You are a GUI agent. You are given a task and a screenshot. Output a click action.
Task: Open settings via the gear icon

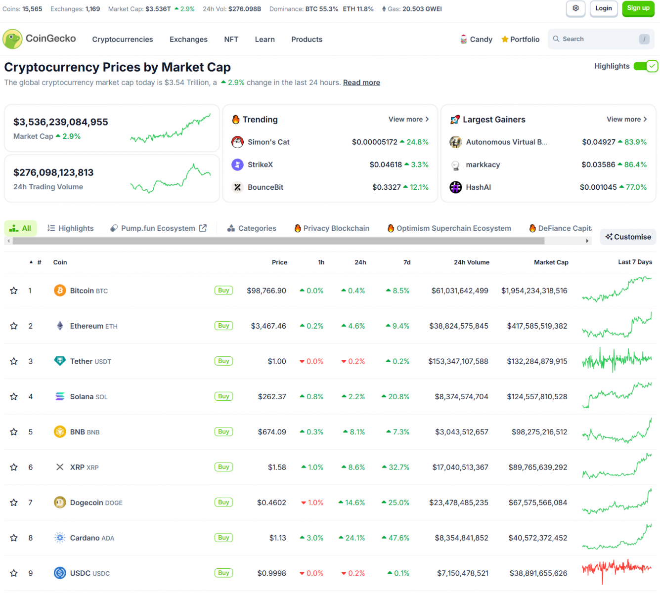[x=575, y=8]
